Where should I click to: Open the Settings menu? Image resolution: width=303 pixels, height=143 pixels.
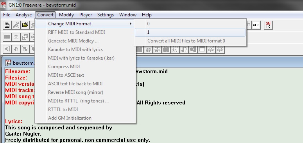click(106, 15)
